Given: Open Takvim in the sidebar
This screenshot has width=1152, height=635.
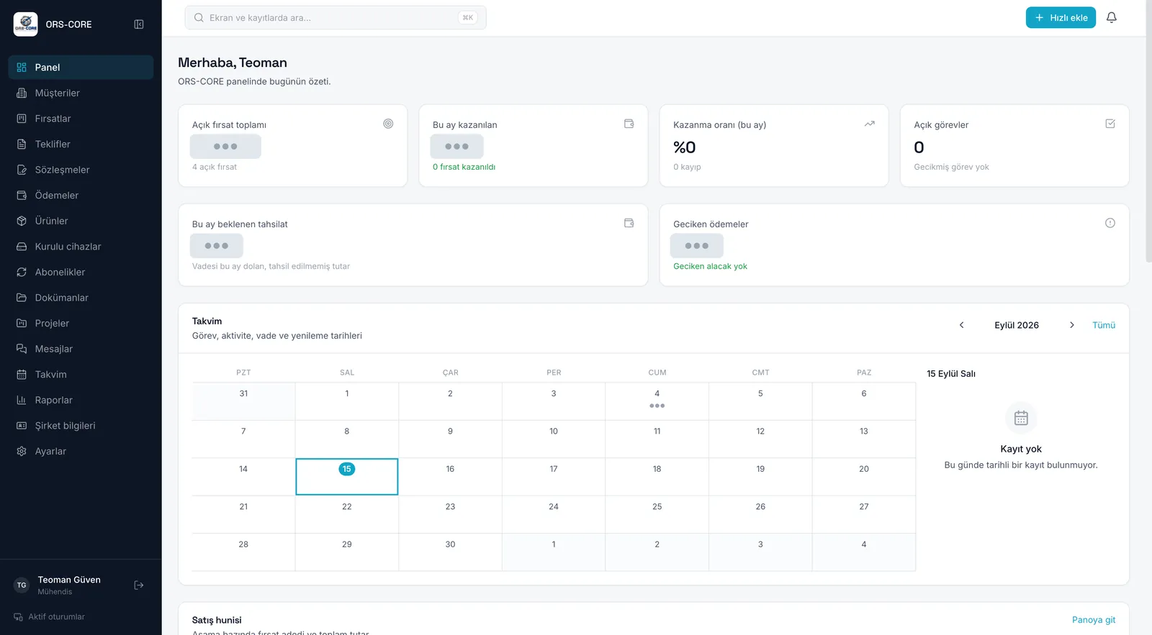Looking at the screenshot, I should pos(81,375).
